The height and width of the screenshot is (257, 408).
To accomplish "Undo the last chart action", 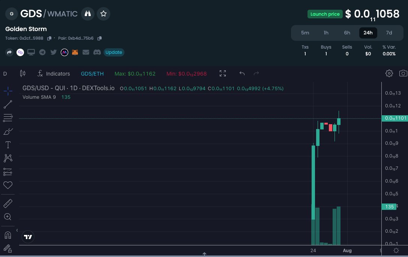I will [x=242, y=73].
